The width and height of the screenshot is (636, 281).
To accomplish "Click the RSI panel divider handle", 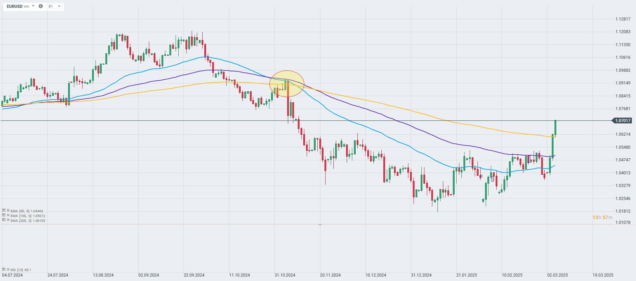I will (320, 224).
